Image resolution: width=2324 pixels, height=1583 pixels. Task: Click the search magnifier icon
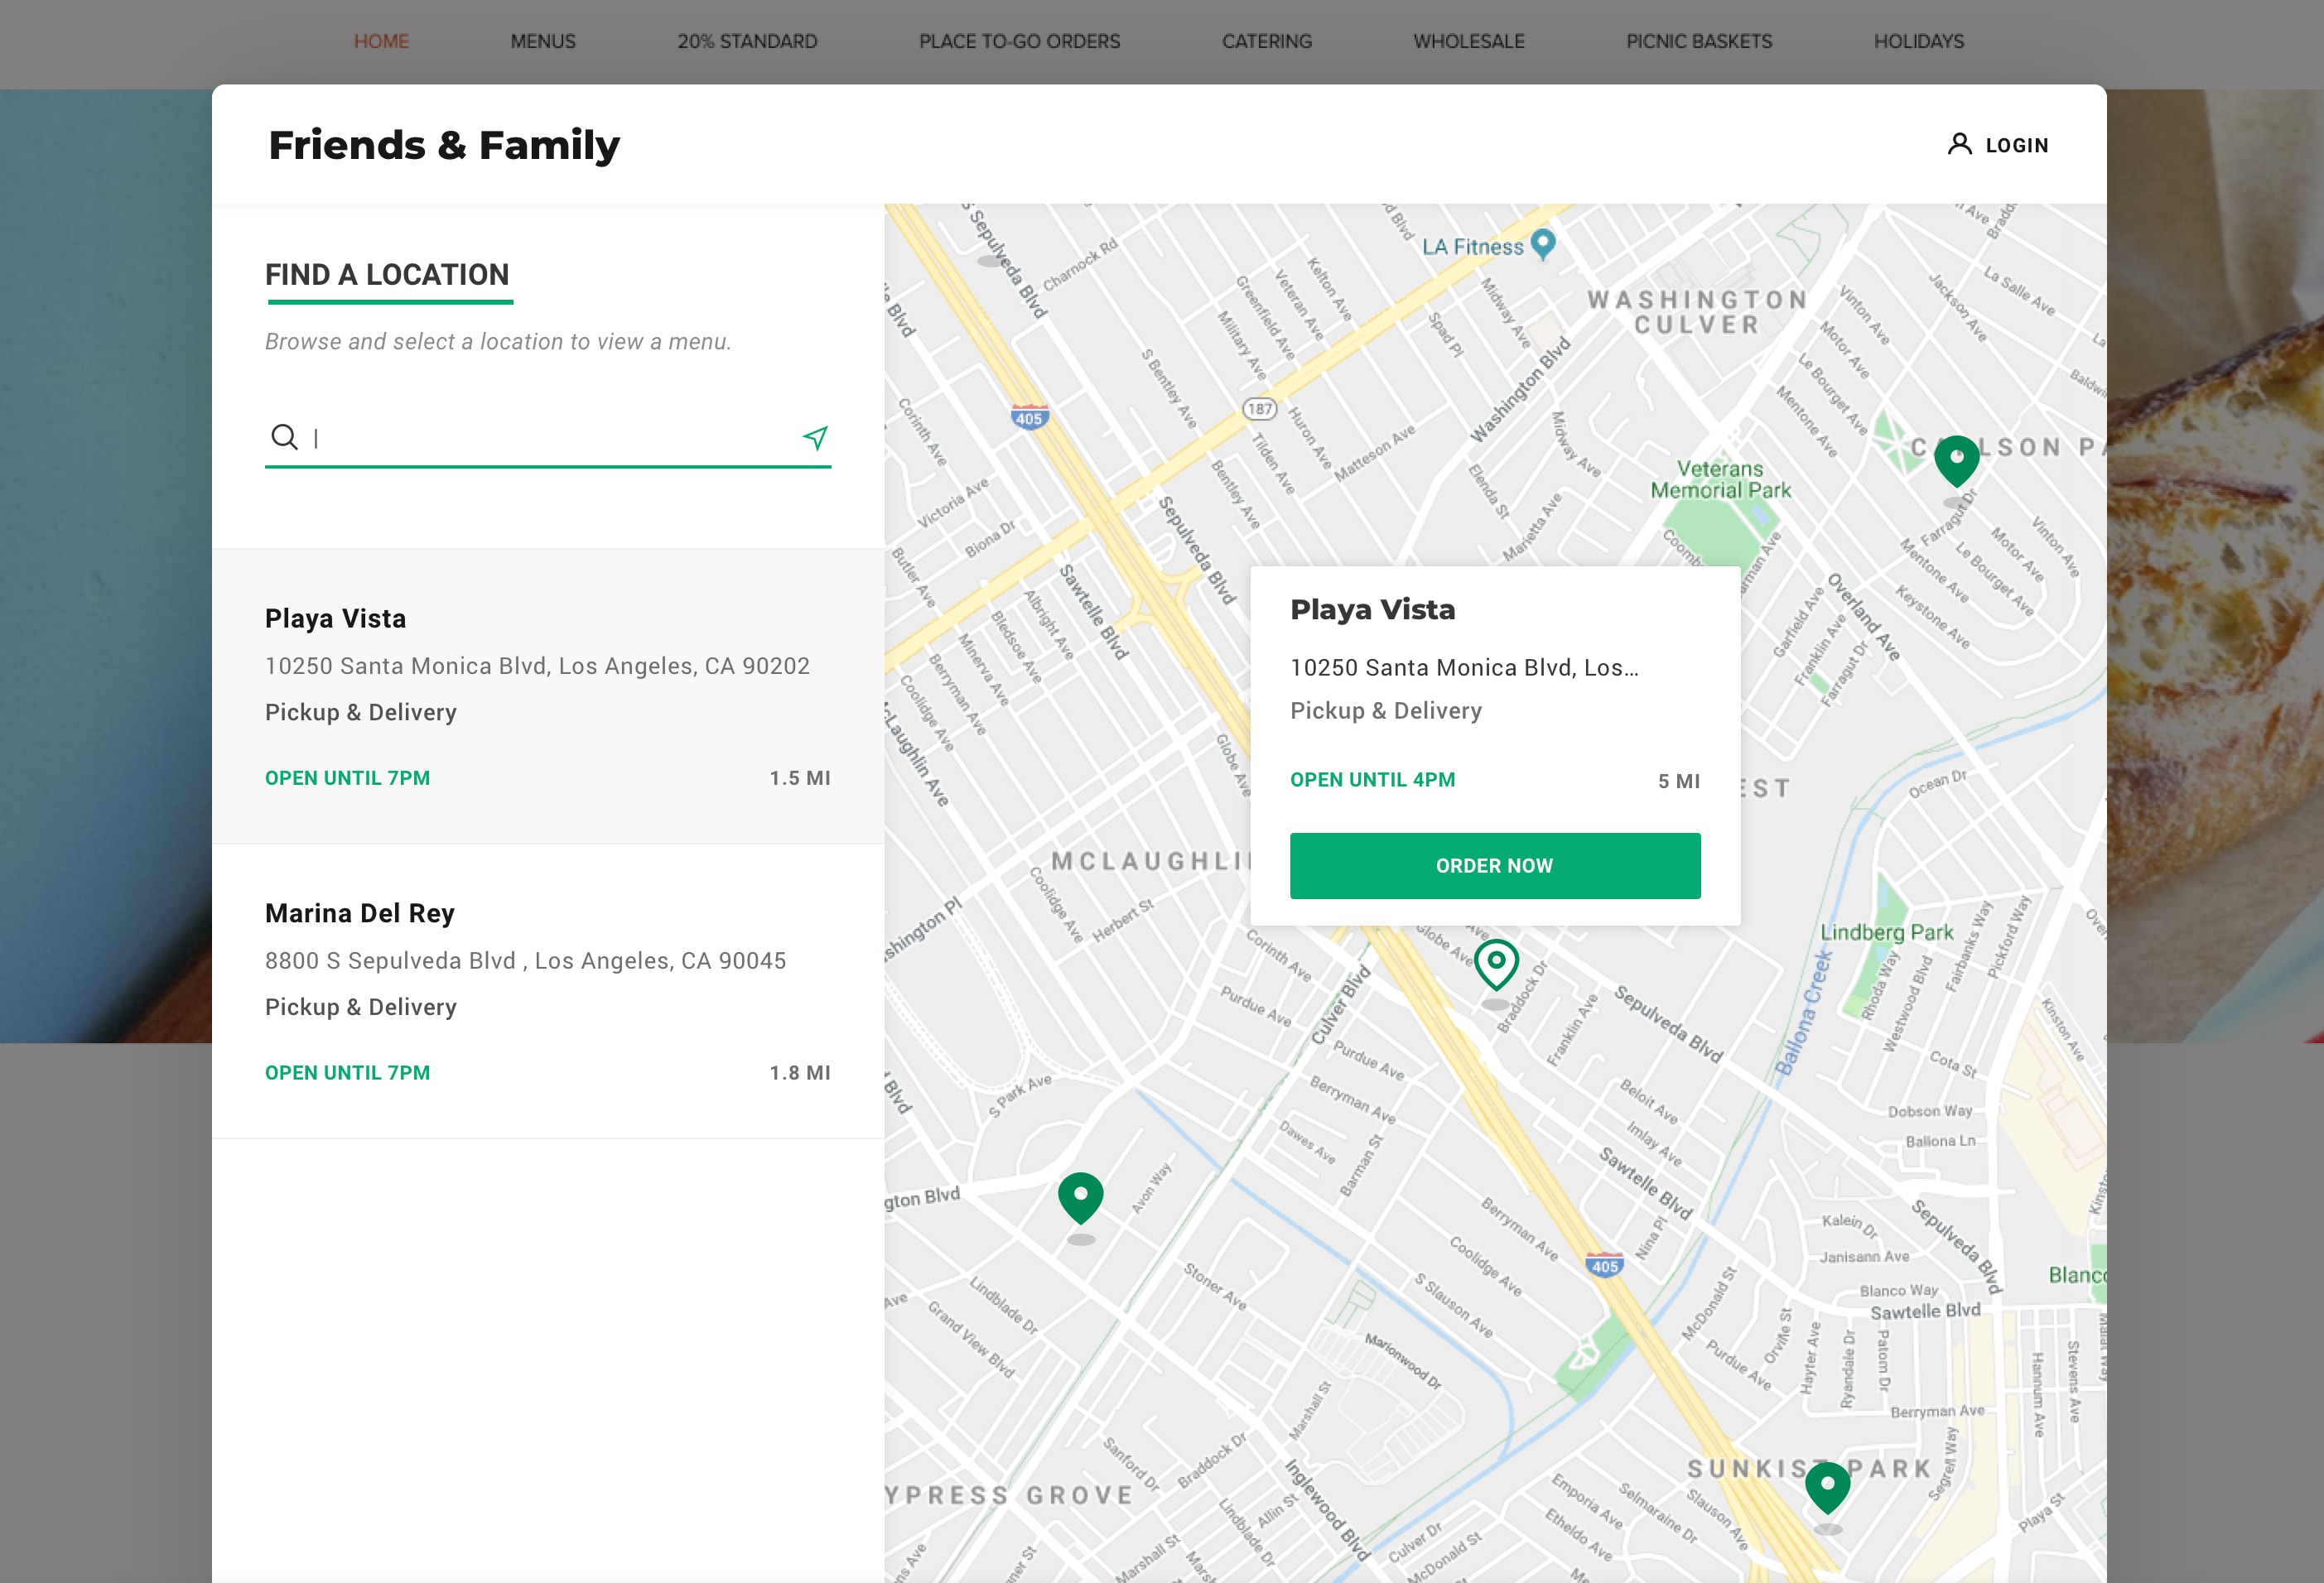pos(284,436)
